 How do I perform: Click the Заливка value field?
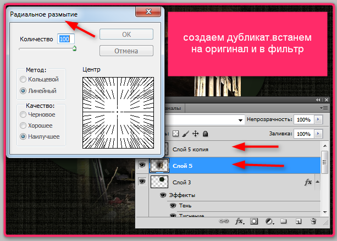coord(304,134)
